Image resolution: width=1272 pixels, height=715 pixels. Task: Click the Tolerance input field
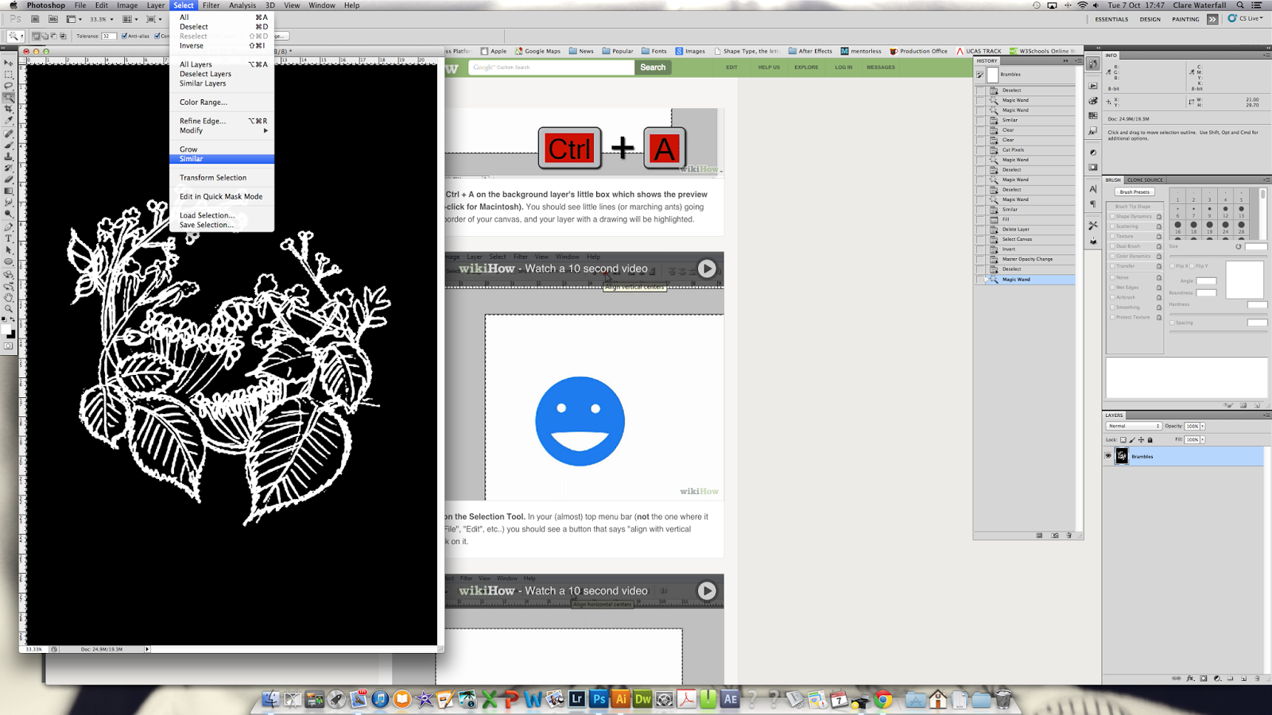point(109,36)
